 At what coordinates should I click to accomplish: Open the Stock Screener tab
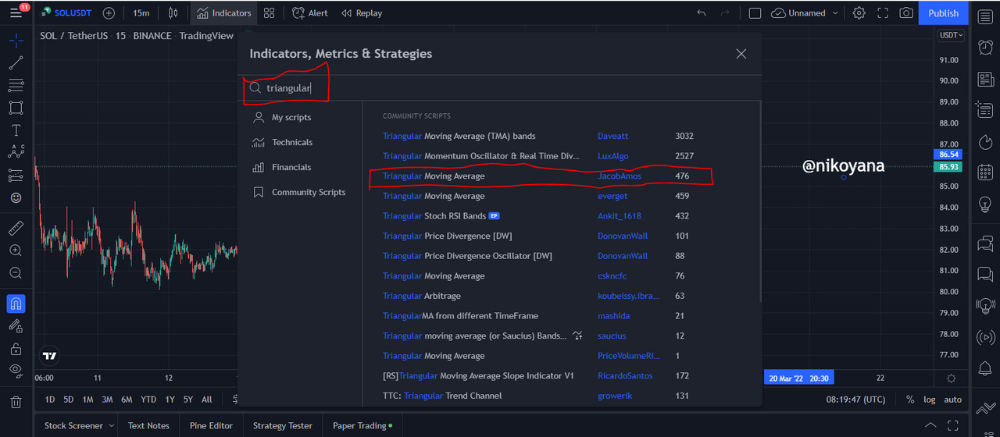pos(73,426)
